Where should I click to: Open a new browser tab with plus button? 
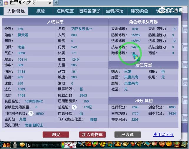56,2
